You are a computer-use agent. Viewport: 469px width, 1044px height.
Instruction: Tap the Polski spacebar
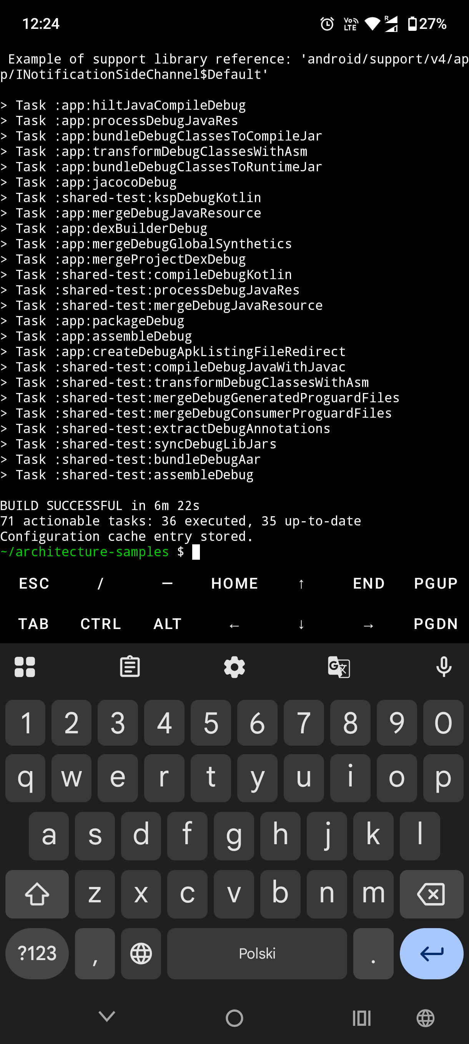[x=257, y=953]
